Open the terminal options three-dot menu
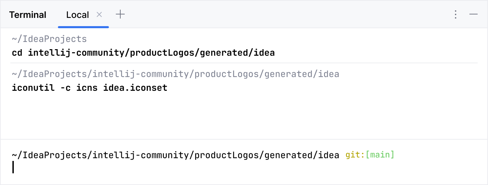 coord(456,14)
